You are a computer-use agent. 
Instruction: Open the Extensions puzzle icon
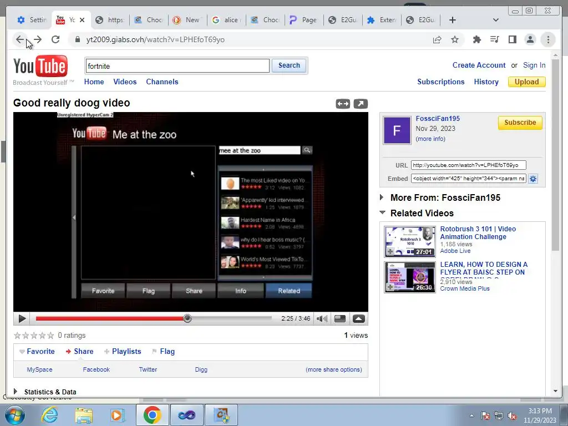[x=477, y=39]
